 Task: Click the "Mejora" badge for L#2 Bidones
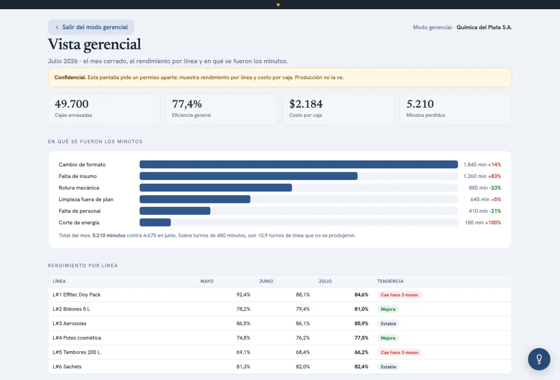388,309
